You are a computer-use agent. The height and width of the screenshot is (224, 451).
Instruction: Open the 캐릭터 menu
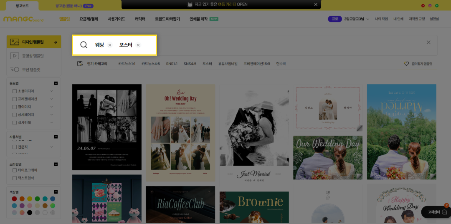click(x=140, y=19)
